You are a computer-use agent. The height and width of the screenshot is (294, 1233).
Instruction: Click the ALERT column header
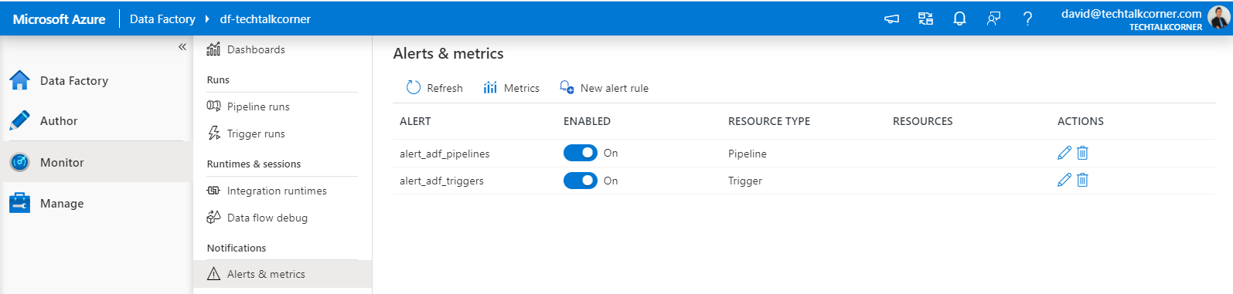coord(415,121)
